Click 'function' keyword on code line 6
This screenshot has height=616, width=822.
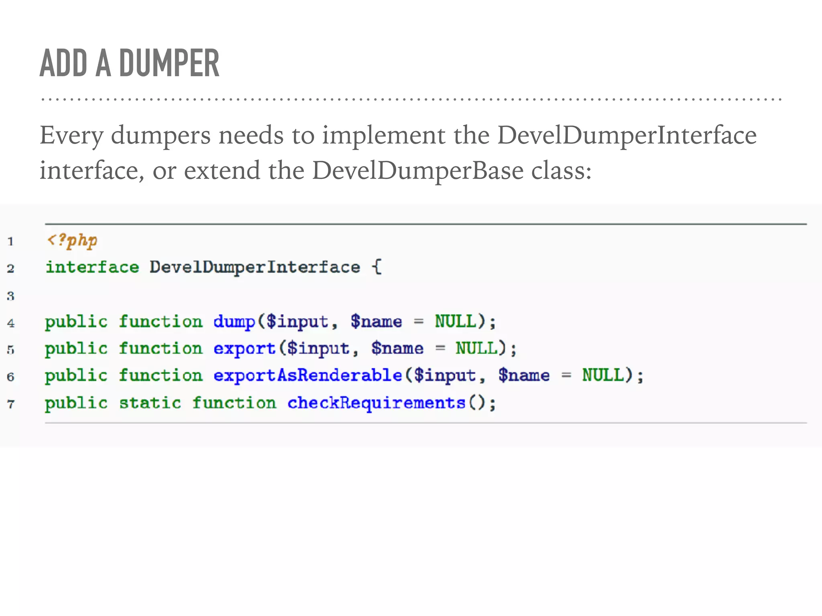pyautogui.click(x=161, y=375)
